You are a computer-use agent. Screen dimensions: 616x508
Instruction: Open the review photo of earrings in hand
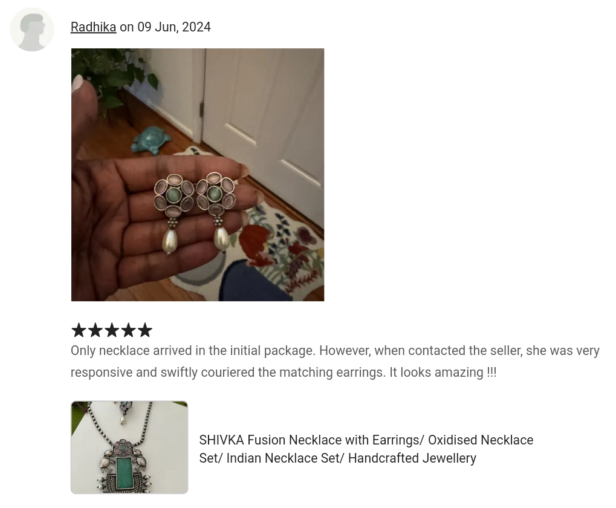(198, 175)
